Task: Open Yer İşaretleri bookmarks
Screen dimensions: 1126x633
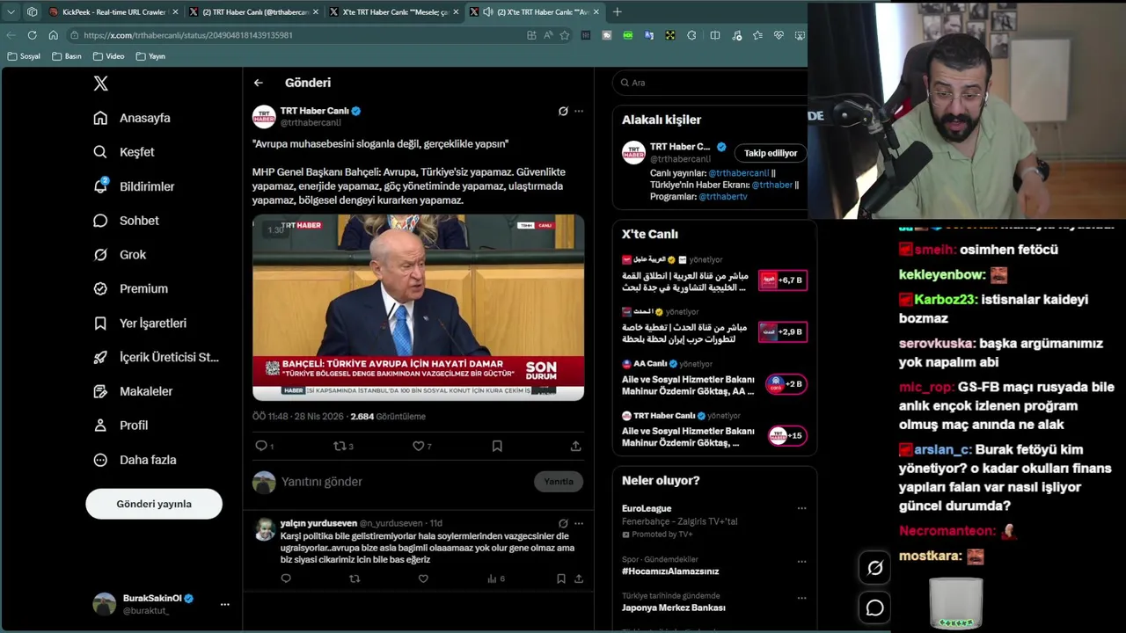Action: click(x=140, y=323)
